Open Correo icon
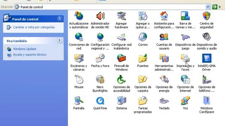 pyautogui.click(x=143, y=37)
